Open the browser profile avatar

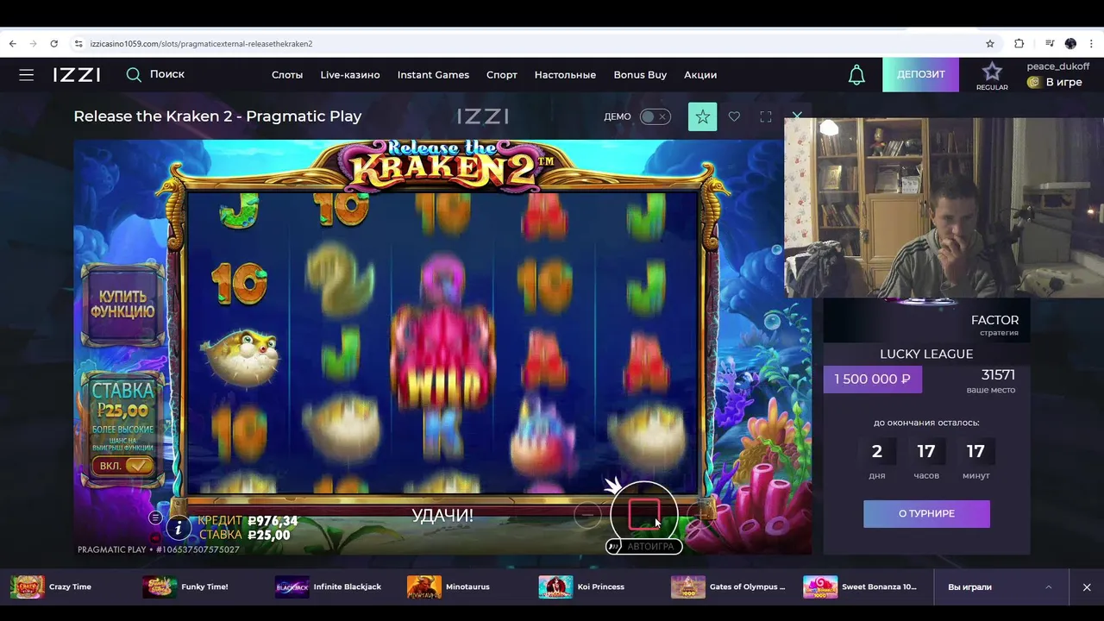1070,44
